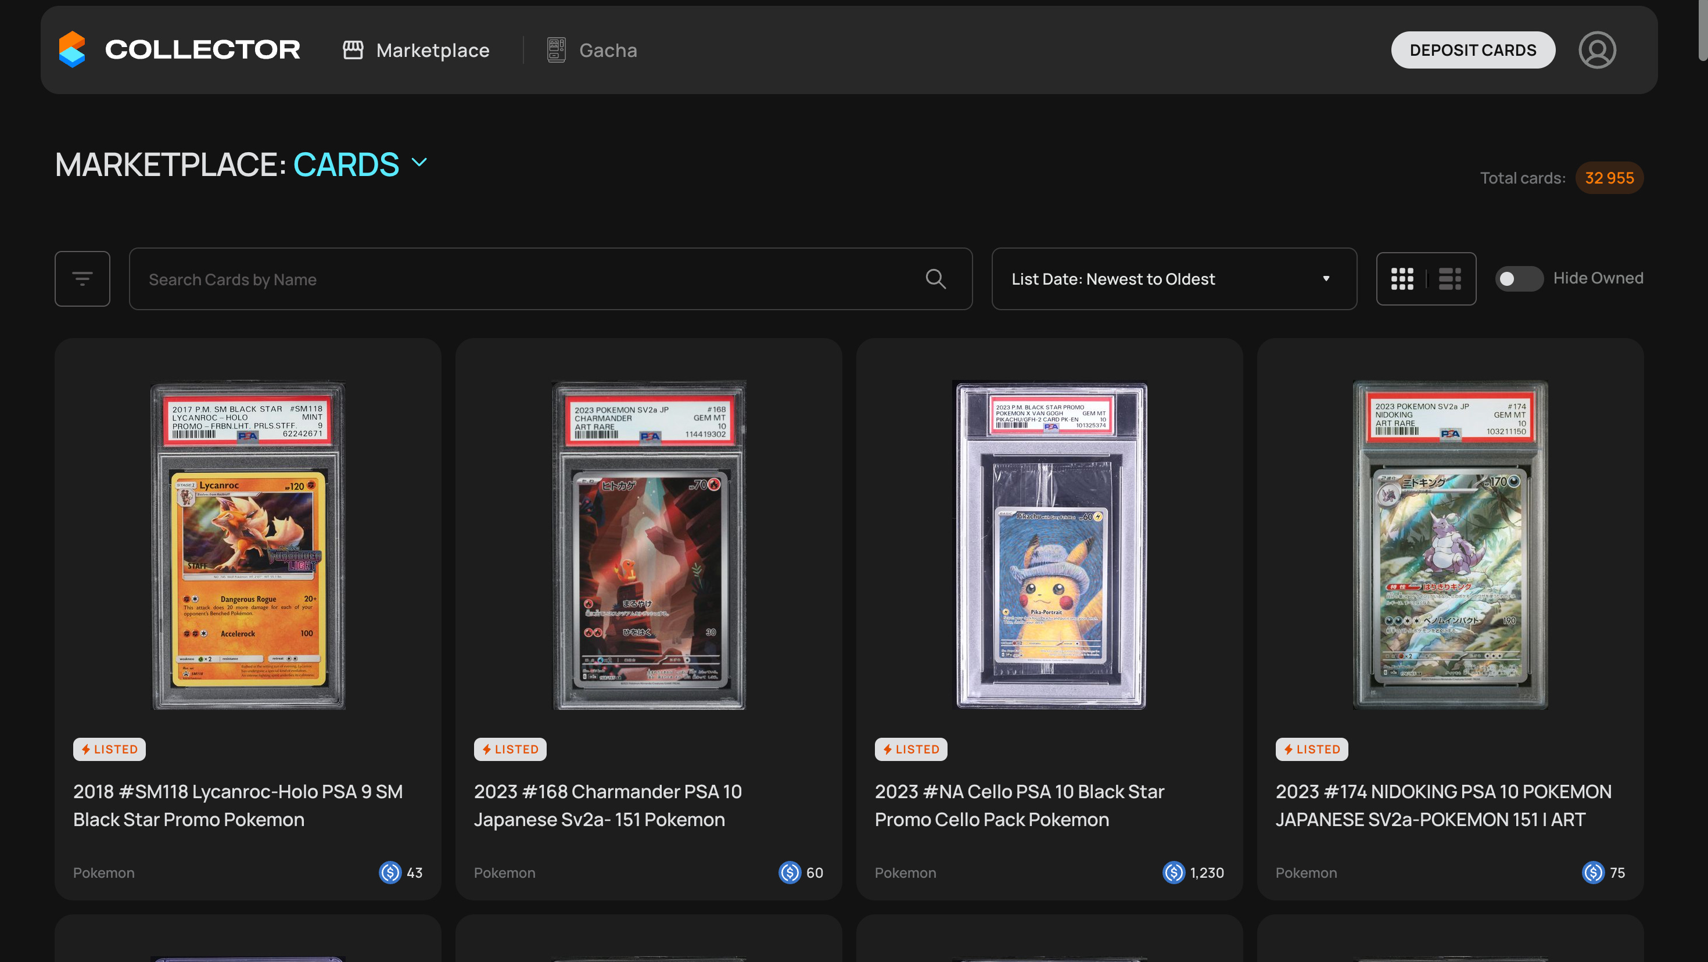The image size is (1708, 962).
Task: Switch to list view layout icon
Action: pyautogui.click(x=1449, y=278)
